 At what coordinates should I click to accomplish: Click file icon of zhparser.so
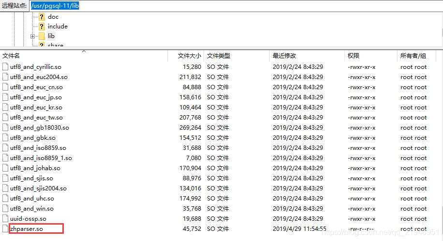click(5, 228)
